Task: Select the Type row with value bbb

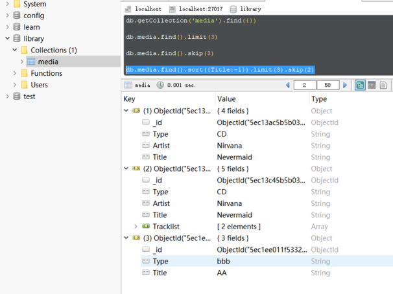Action: 267,261
